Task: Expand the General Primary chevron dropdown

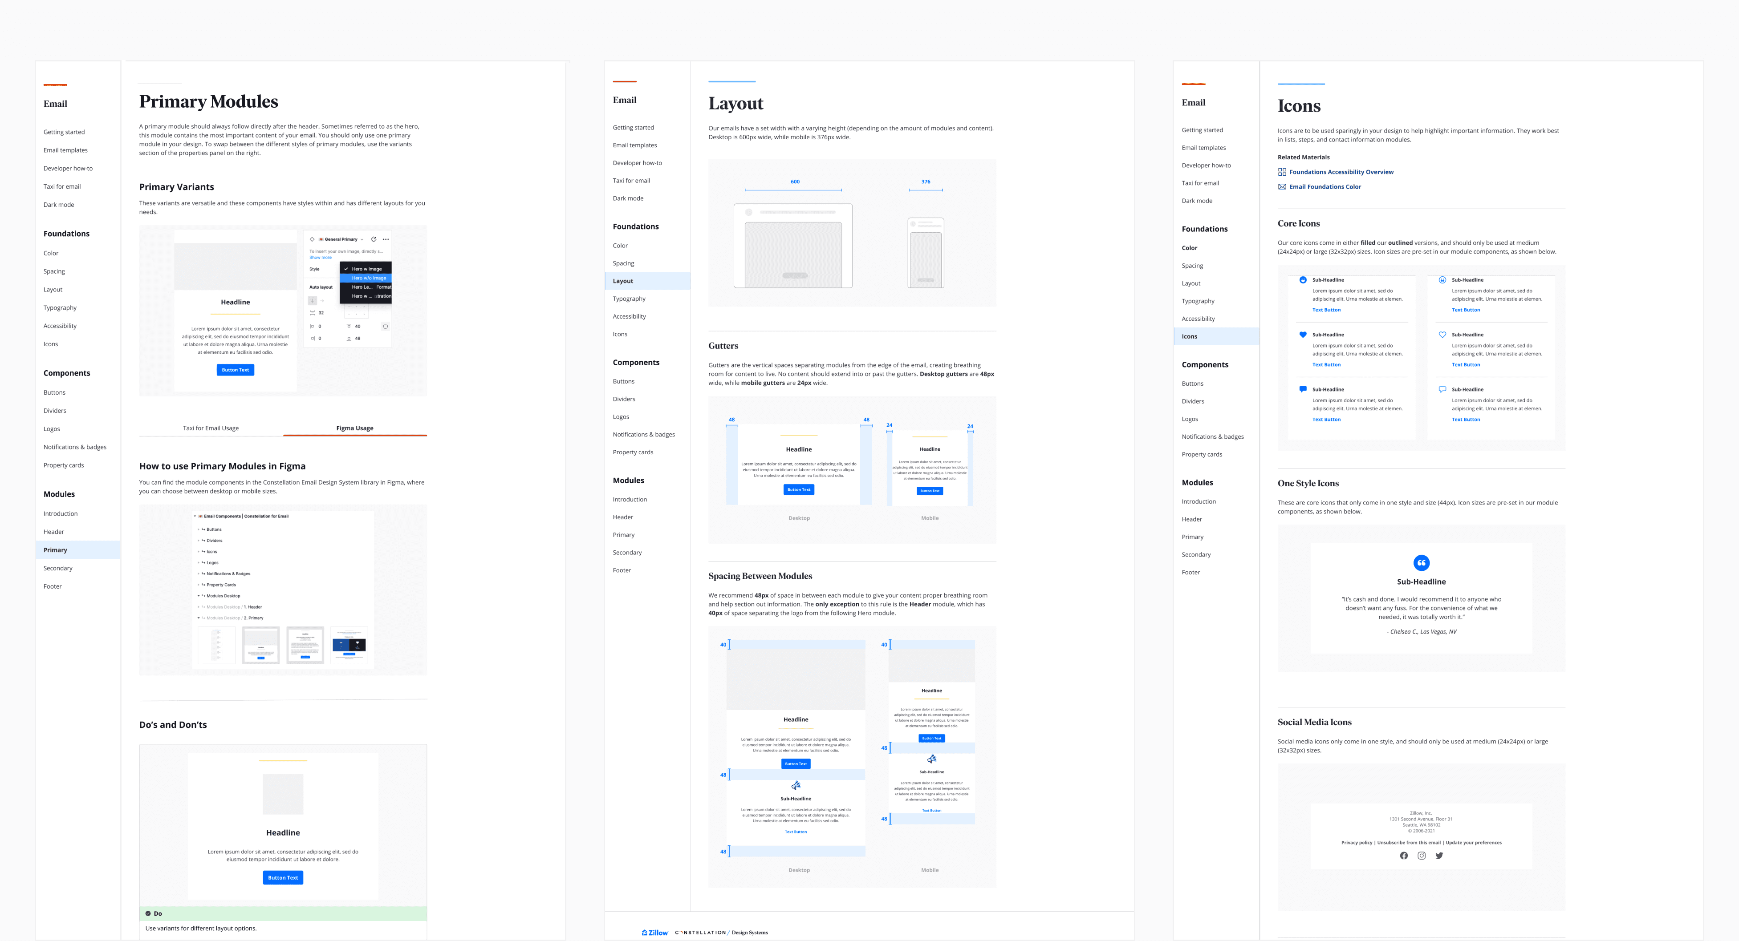Action: point(362,239)
